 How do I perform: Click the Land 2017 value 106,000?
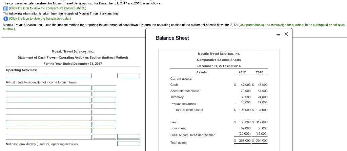[x=245, y=122]
